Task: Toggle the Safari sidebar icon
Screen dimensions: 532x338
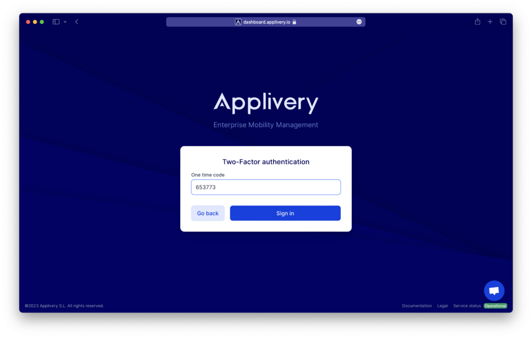Action: coord(56,22)
